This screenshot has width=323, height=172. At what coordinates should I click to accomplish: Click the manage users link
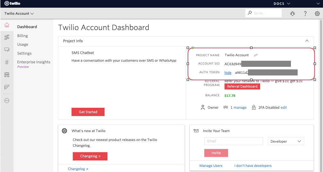[240, 107]
